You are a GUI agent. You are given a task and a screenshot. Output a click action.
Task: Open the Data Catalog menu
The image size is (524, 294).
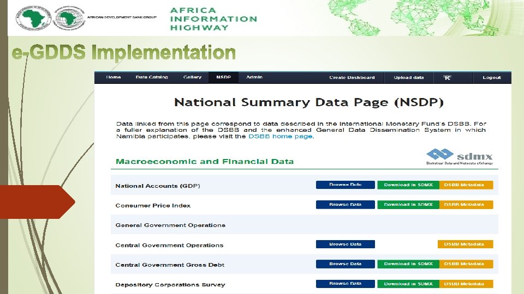[152, 77]
